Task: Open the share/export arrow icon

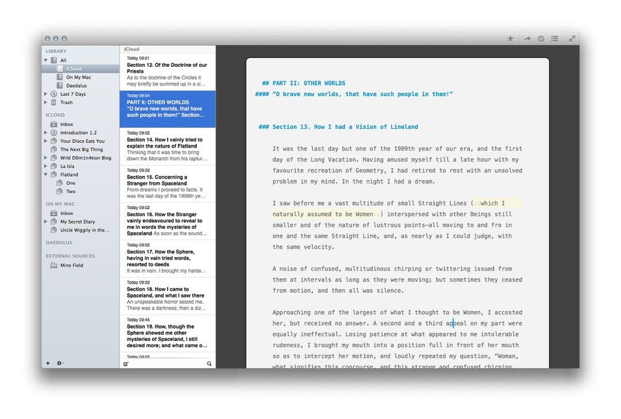Action: (x=527, y=39)
